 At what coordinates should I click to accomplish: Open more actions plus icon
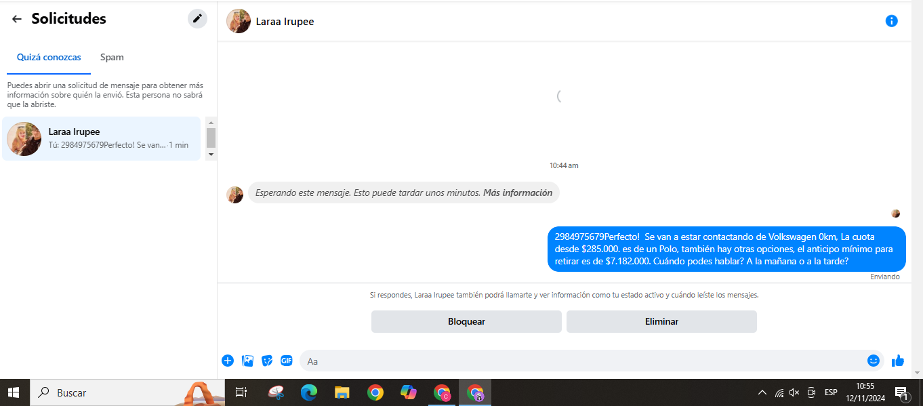pos(228,361)
